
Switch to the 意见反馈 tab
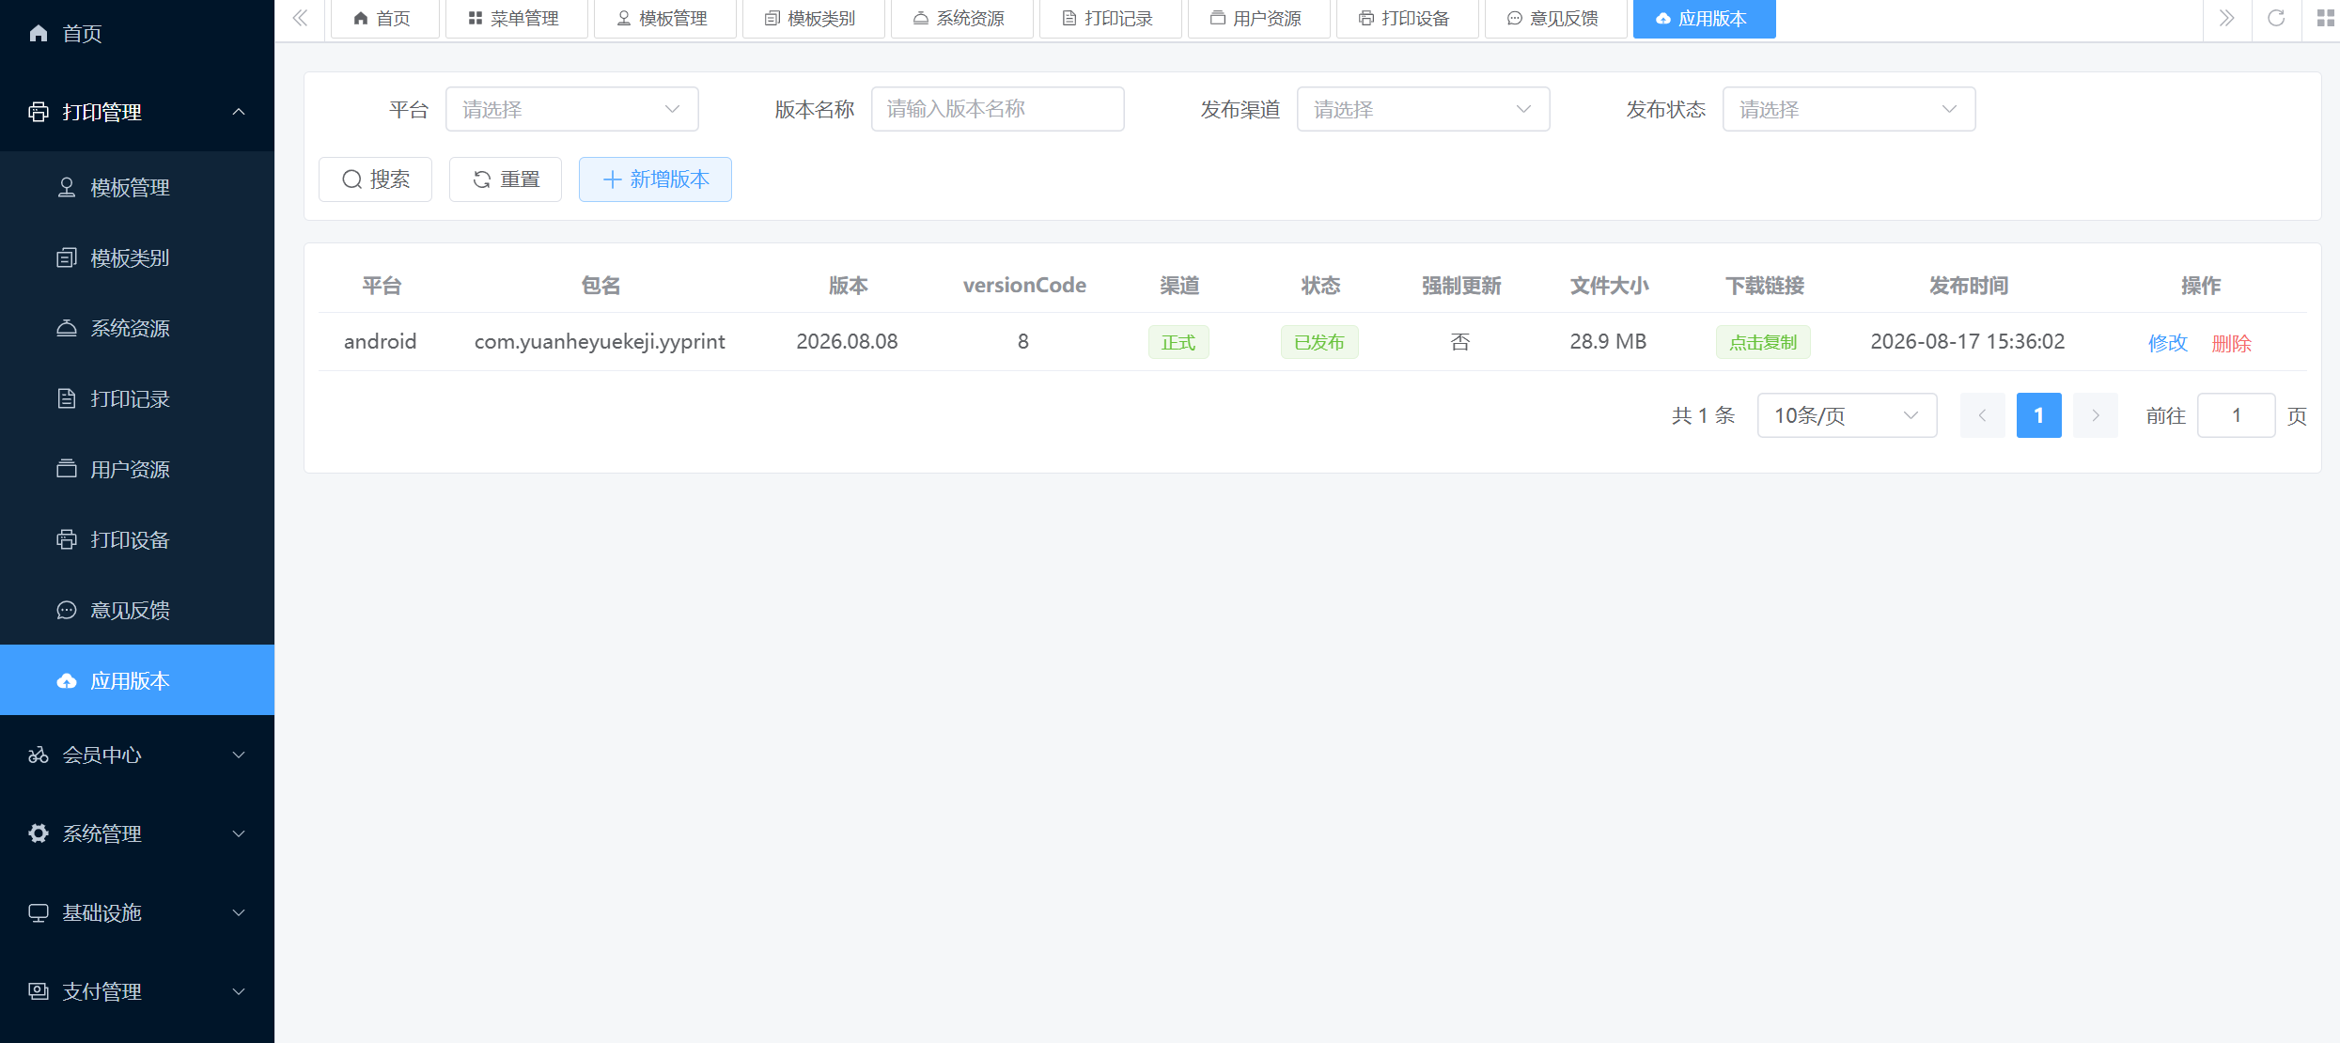1554,19
